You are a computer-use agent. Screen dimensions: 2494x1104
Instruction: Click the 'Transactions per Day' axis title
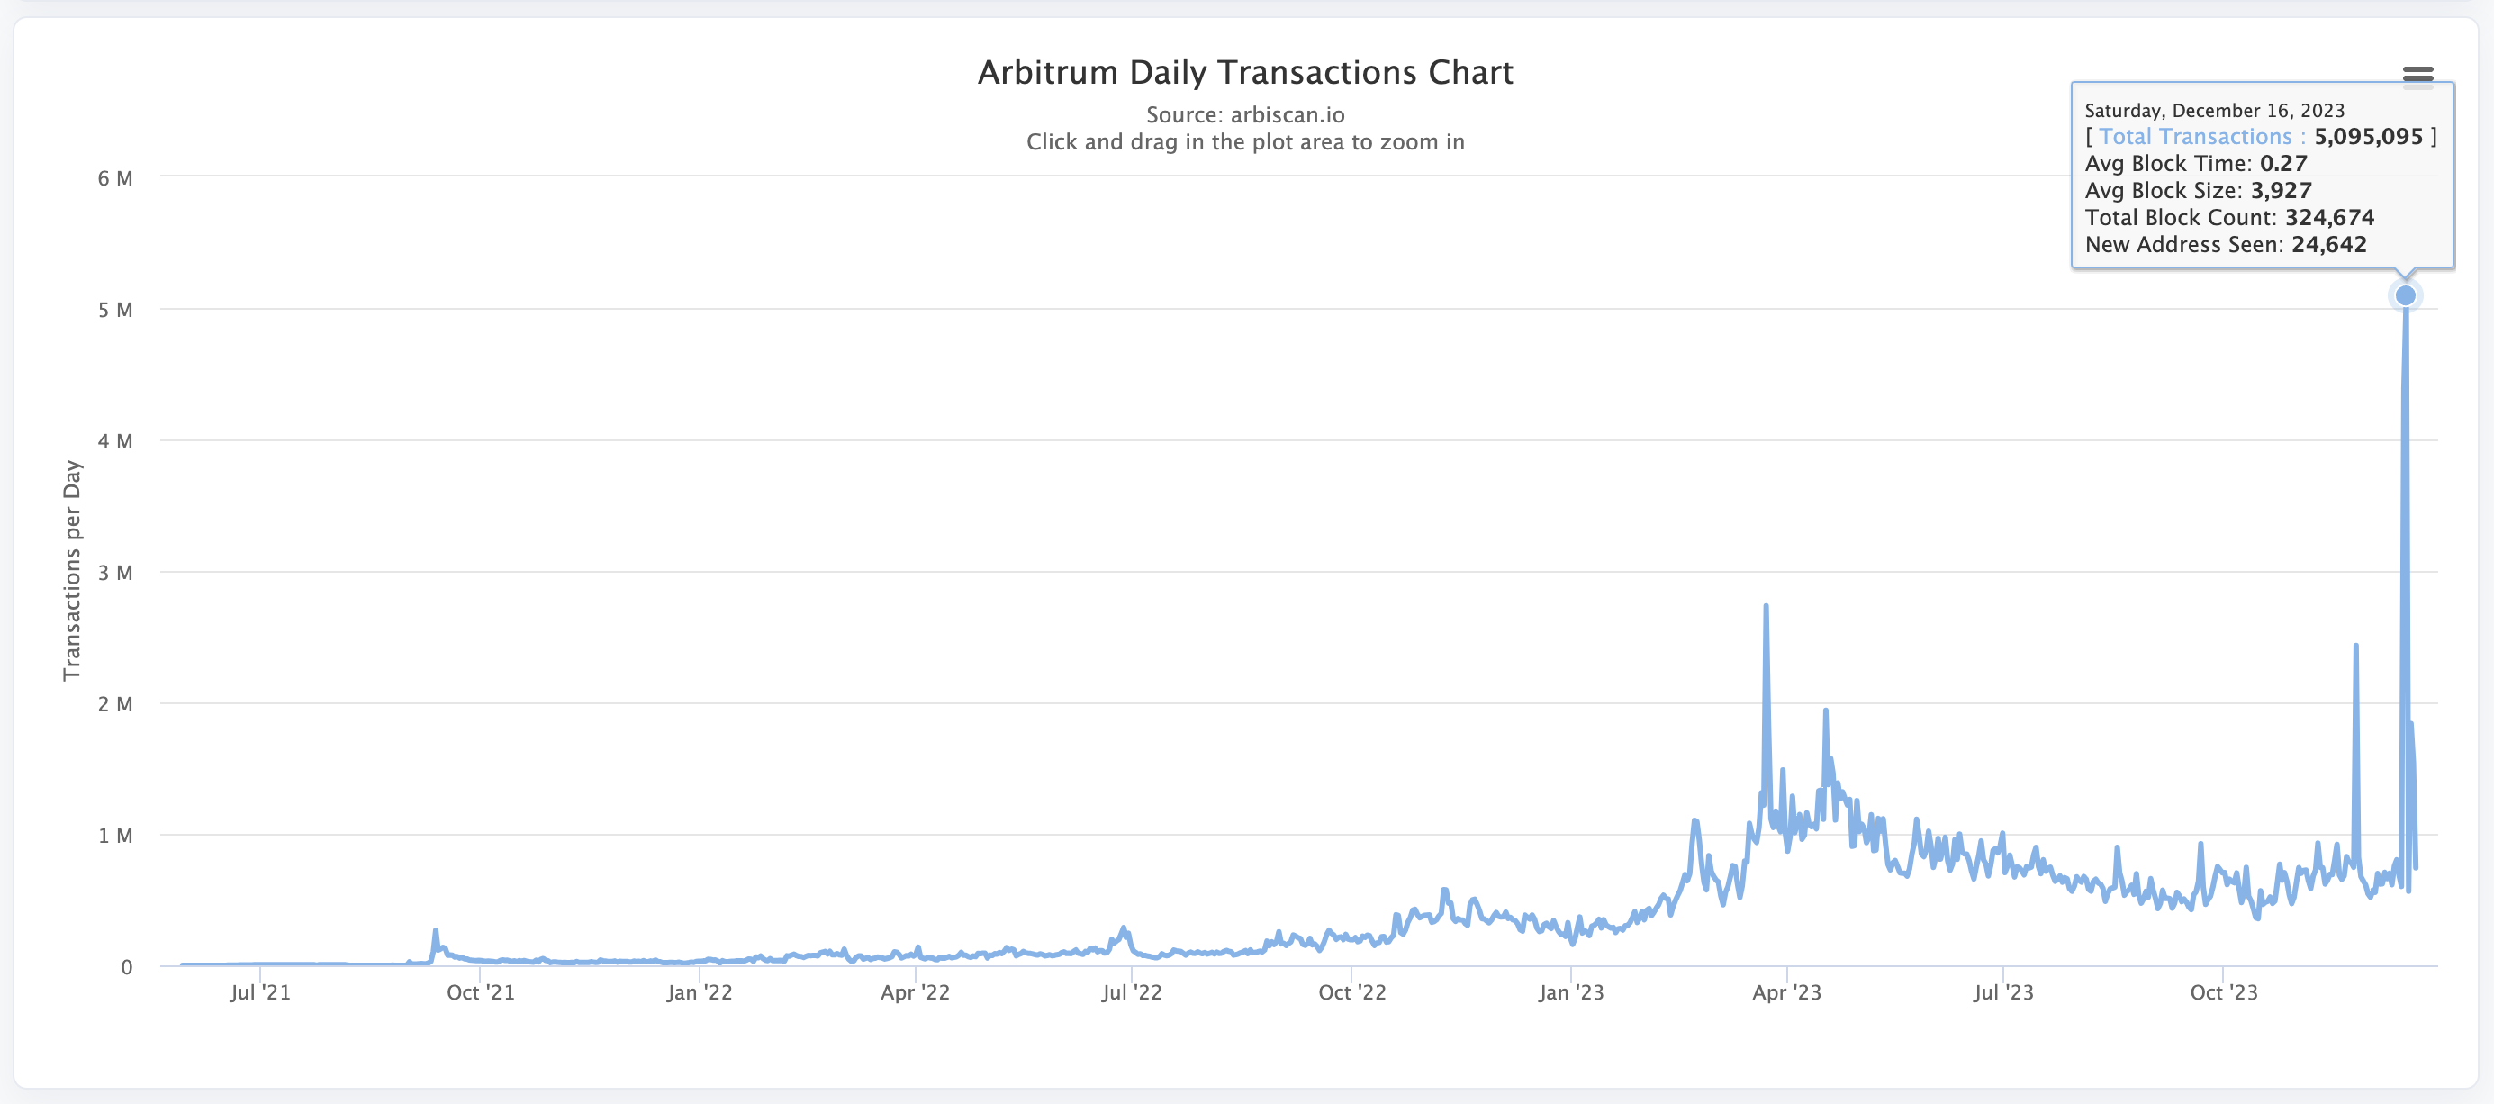click(x=73, y=569)
